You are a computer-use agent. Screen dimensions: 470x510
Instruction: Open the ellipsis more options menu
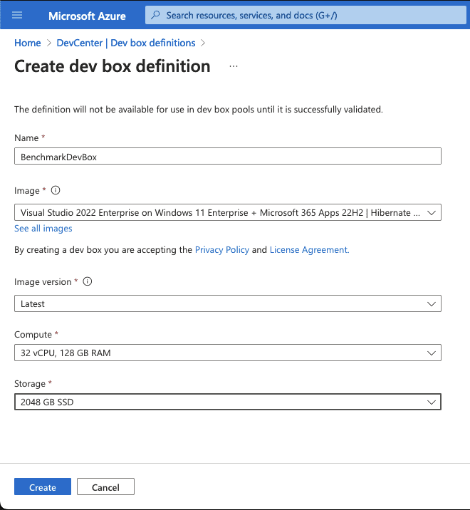tap(234, 66)
